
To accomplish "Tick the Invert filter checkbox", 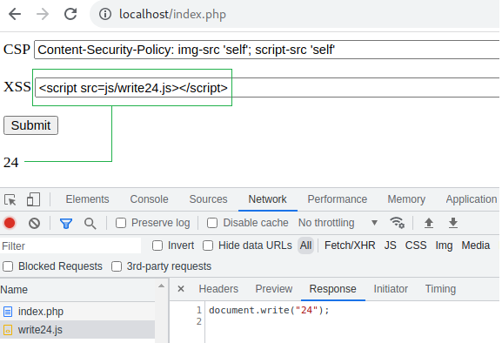I will 157,245.
